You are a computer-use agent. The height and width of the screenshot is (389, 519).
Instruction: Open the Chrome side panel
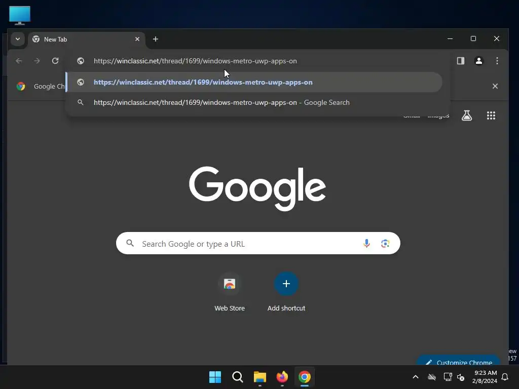tap(461, 61)
